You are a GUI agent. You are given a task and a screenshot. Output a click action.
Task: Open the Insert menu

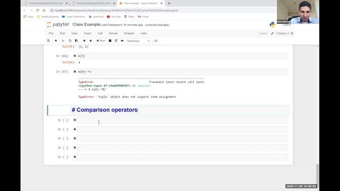(88, 33)
